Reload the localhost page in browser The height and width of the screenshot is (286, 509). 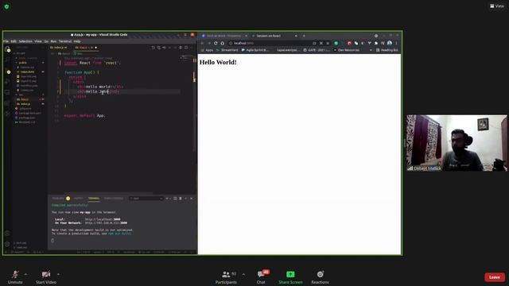[216, 43]
